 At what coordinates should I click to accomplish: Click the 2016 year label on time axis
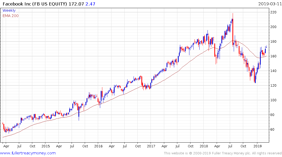(98, 146)
